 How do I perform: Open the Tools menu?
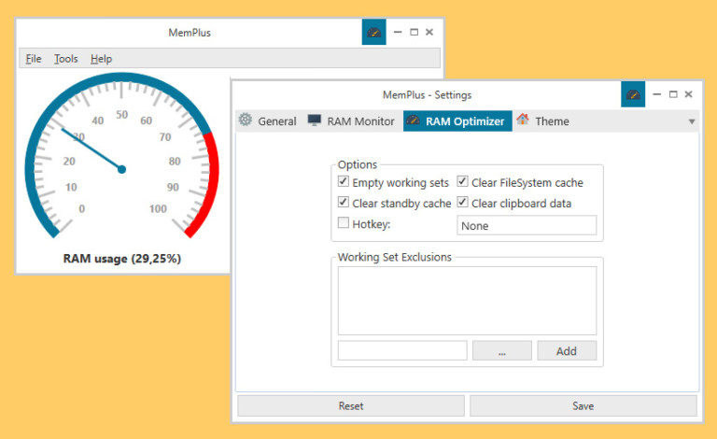tap(66, 59)
